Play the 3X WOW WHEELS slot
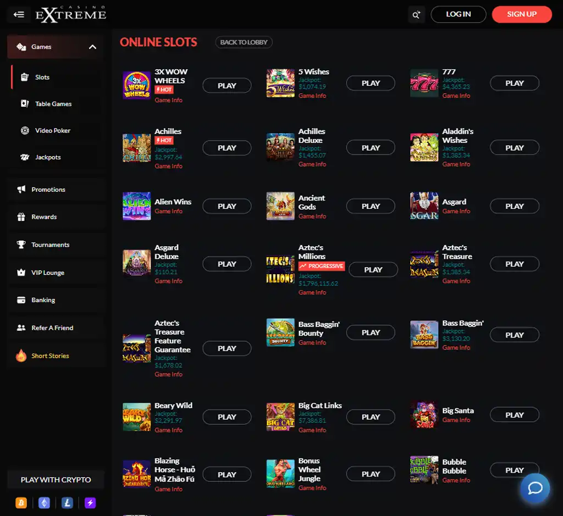The image size is (563, 516). (227, 86)
